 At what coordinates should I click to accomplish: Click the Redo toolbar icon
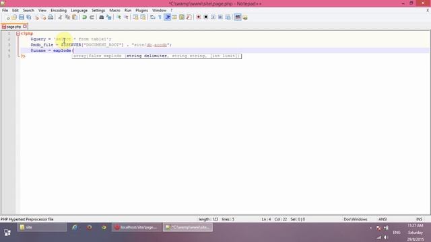92,17
